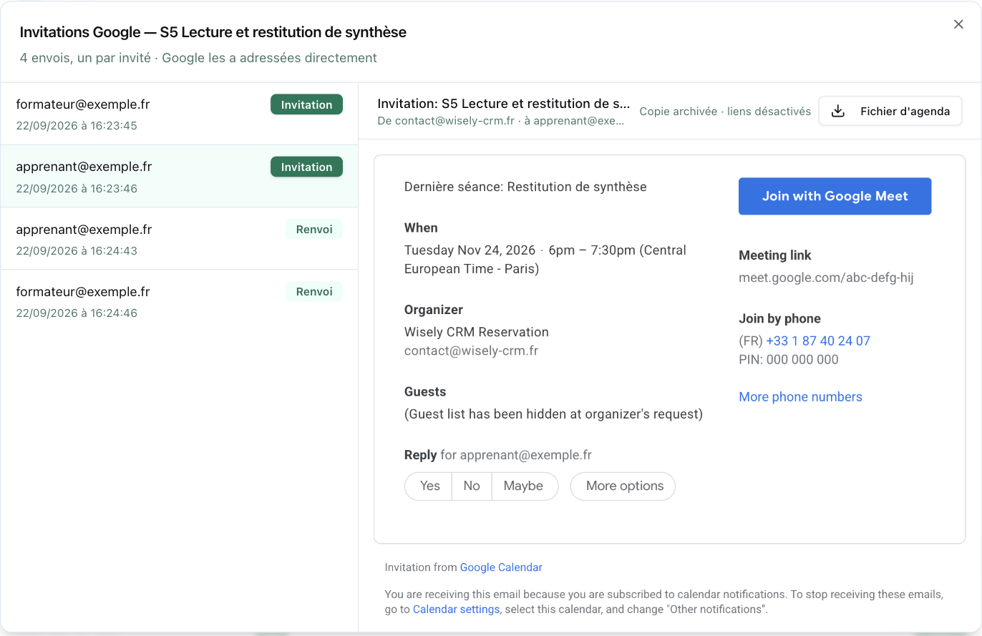Click the Wisely CRM Reservation organizer name
Viewport: 982px width, 636px height.
point(477,332)
